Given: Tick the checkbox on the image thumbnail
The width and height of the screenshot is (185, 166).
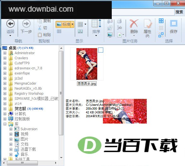Looking at the screenshot, I should coord(101,50).
